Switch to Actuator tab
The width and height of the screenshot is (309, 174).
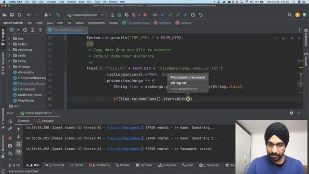(45, 121)
